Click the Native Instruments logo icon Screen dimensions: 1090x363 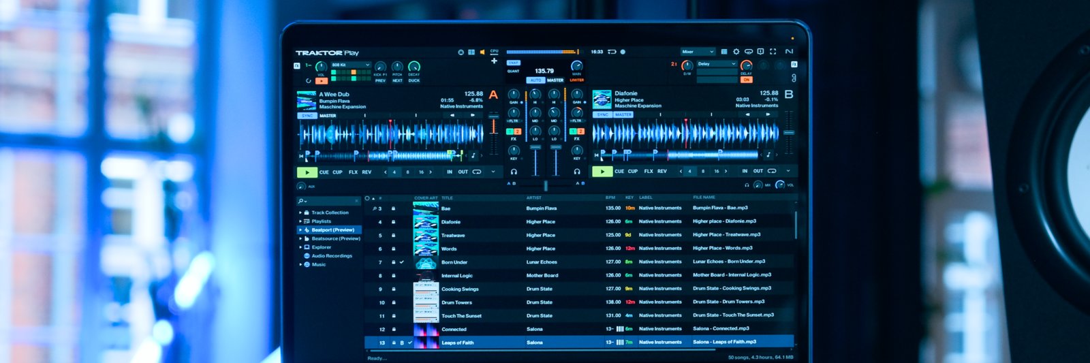[x=789, y=52]
